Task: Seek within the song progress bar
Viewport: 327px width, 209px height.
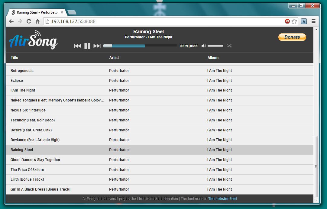Action: (140, 46)
